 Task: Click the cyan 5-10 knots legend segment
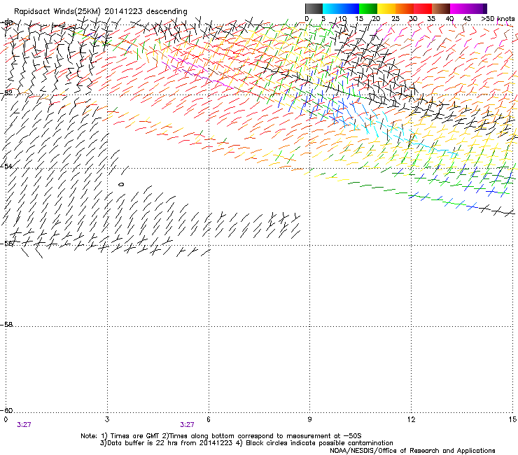[x=332, y=8]
